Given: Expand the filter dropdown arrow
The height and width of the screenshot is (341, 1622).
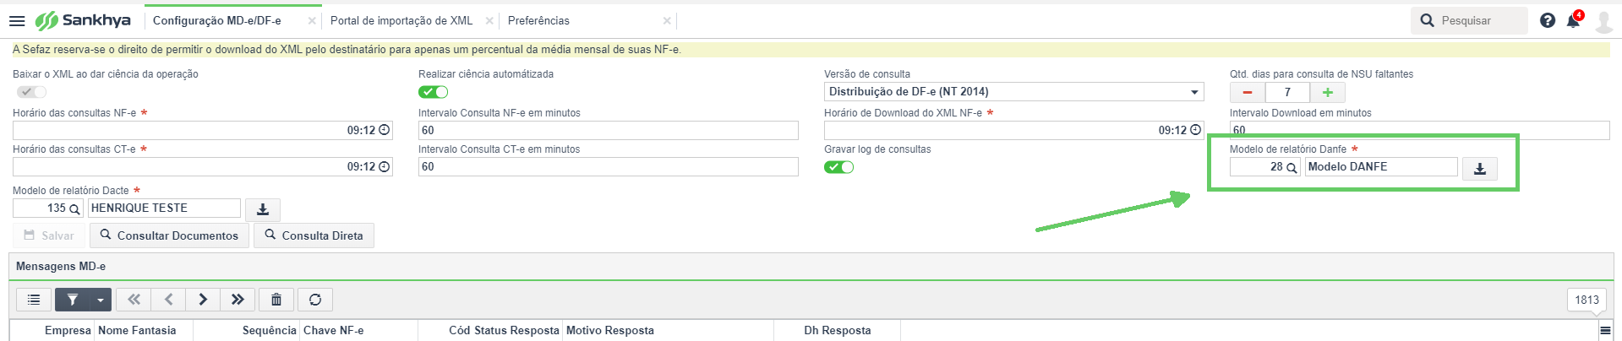Looking at the screenshot, I should point(101,300).
